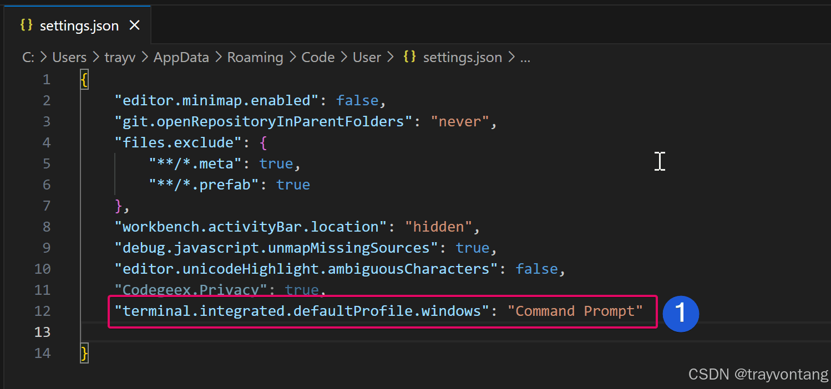This screenshot has width=831, height=389.
Task: Click the true value on line 11
Action: pyautogui.click(x=302, y=290)
